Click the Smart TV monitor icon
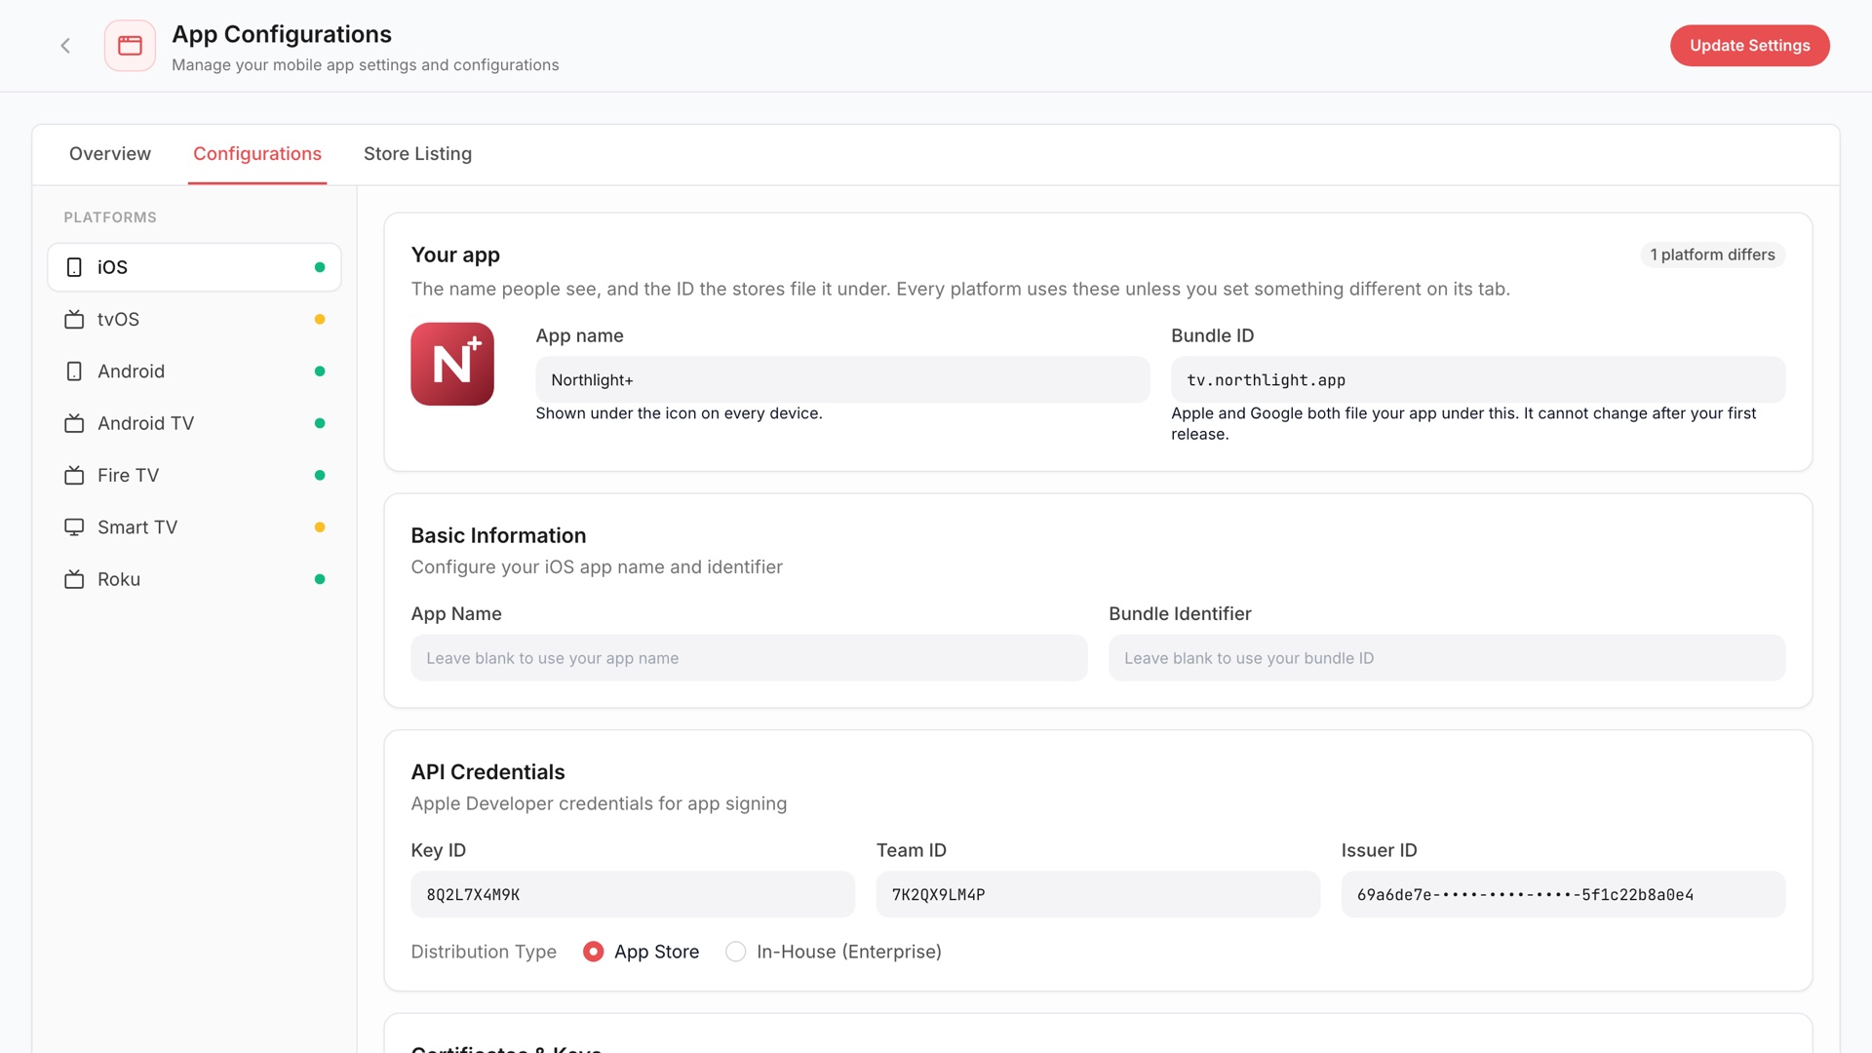Screen dimensions: 1872x1053 coord(74,527)
